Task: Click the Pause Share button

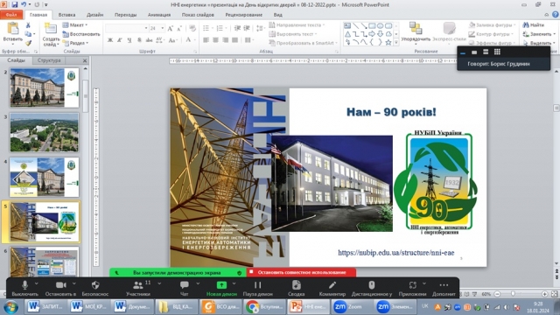Action: pyautogui.click(x=257, y=288)
